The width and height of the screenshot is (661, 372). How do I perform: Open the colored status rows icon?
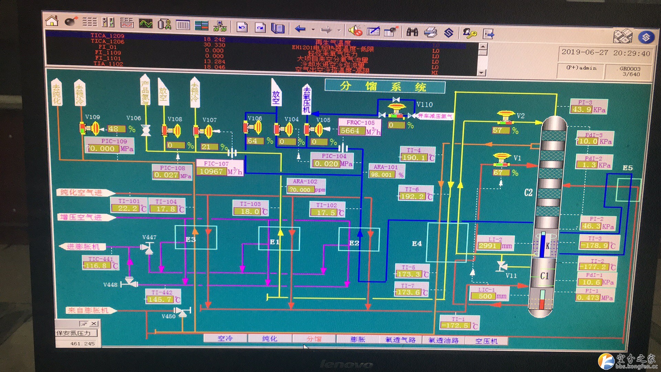click(x=201, y=25)
